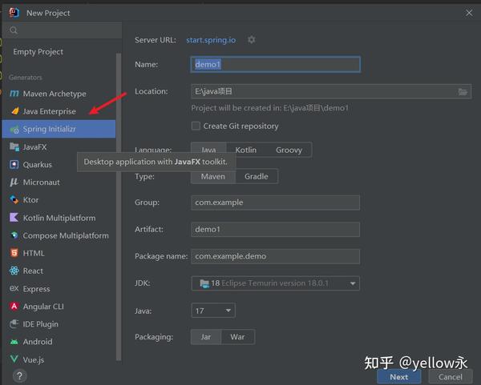Expand the Java version 17 dropdown
The image size is (481, 385).
pyautogui.click(x=213, y=311)
